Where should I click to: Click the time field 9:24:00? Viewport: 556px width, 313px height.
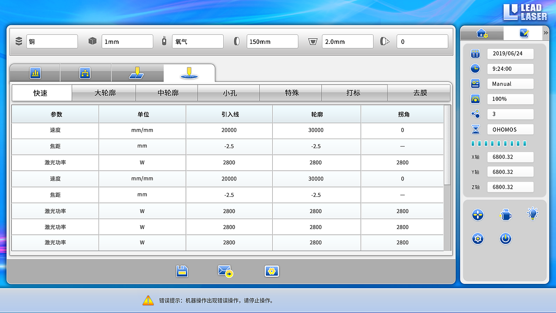[x=510, y=69]
